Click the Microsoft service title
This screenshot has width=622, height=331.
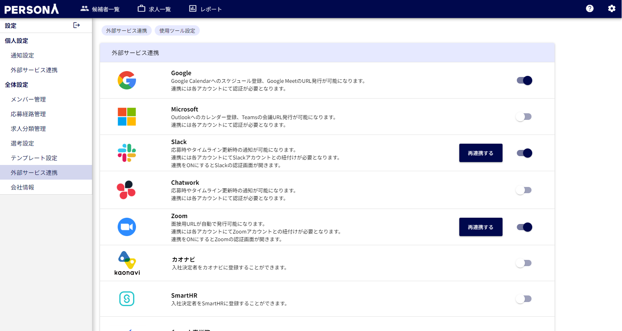click(184, 109)
